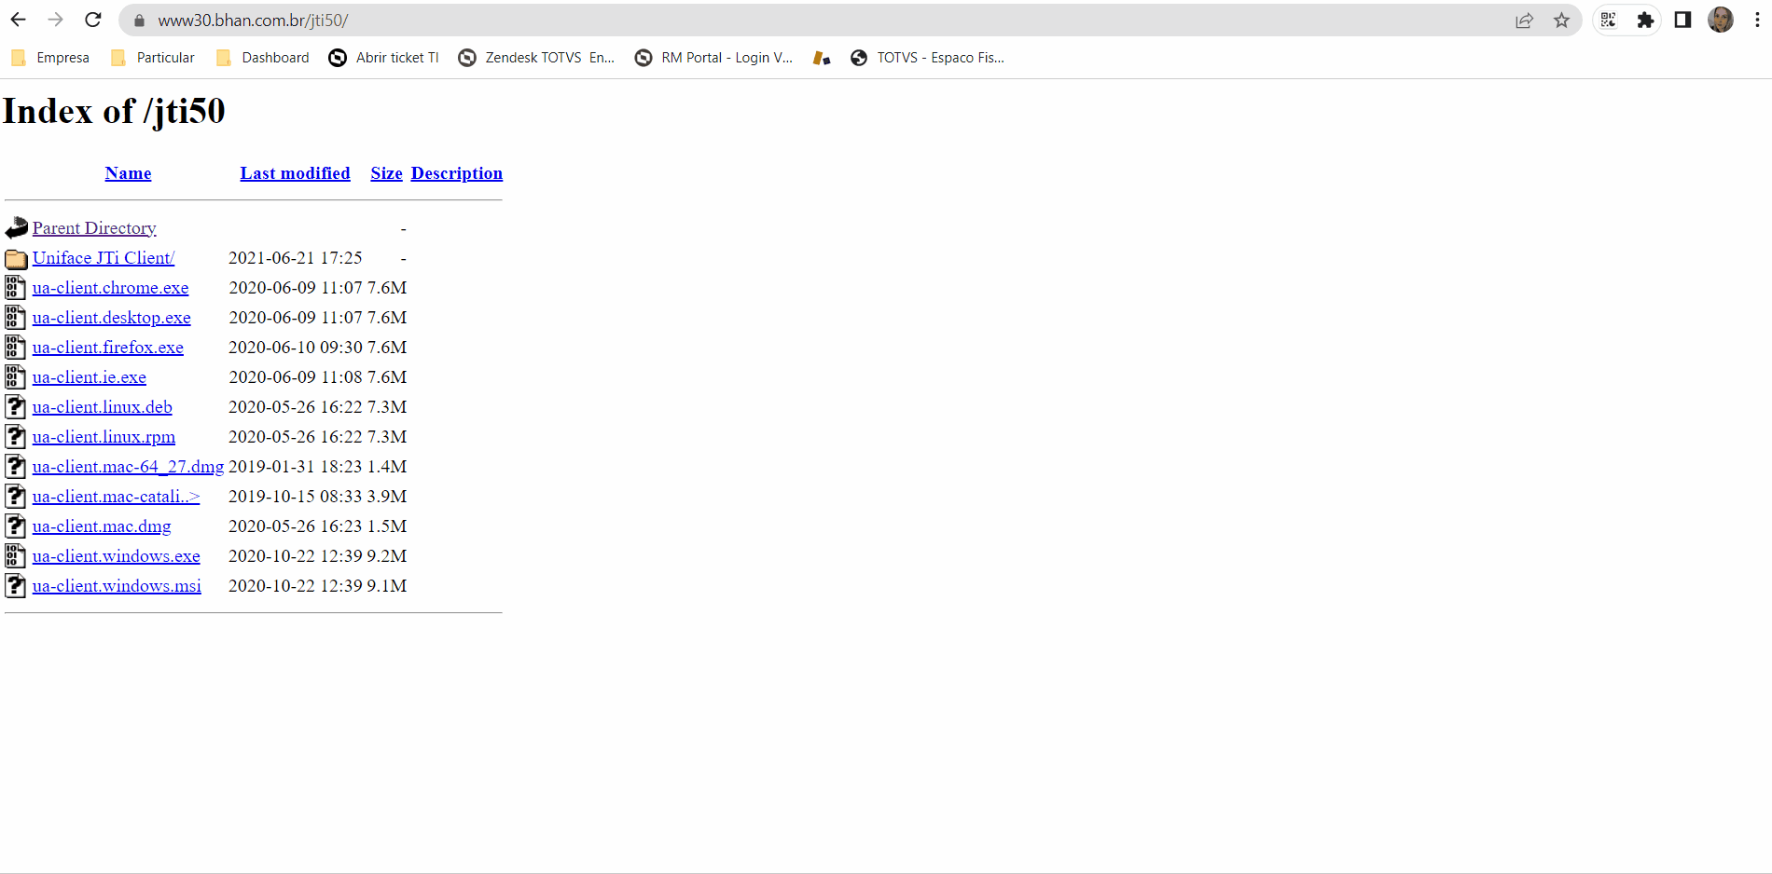Click unknown-file icon beside ua-client.mac.dmg
Viewport: 1772px width, 874px height.
coord(16,526)
